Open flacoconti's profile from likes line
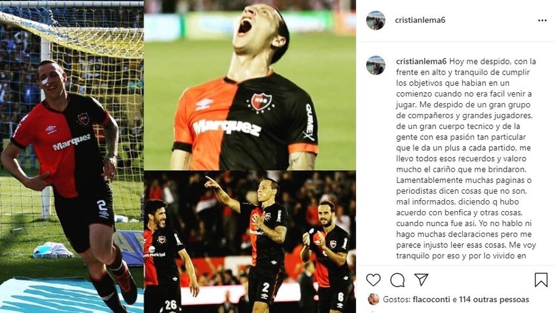This screenshot has width=555, height=313. pos(432,300)
